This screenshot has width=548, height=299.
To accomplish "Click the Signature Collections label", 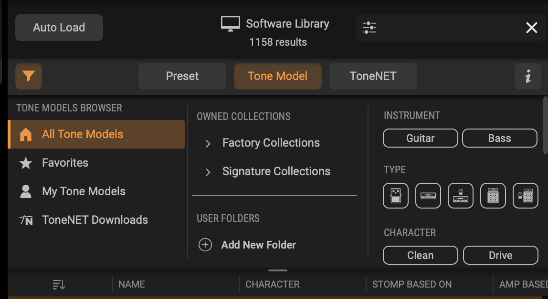I will 276,171.
